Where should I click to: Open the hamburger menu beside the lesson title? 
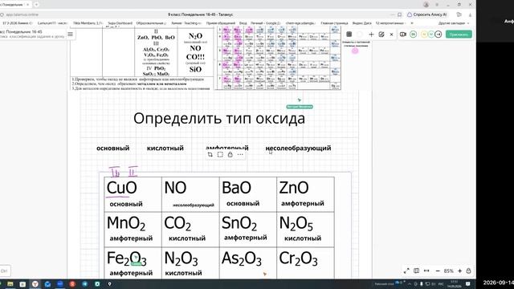tap(70, 34)
